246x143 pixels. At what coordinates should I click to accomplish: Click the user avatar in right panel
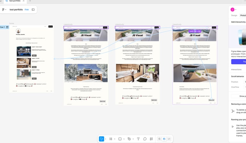[232, 10]
